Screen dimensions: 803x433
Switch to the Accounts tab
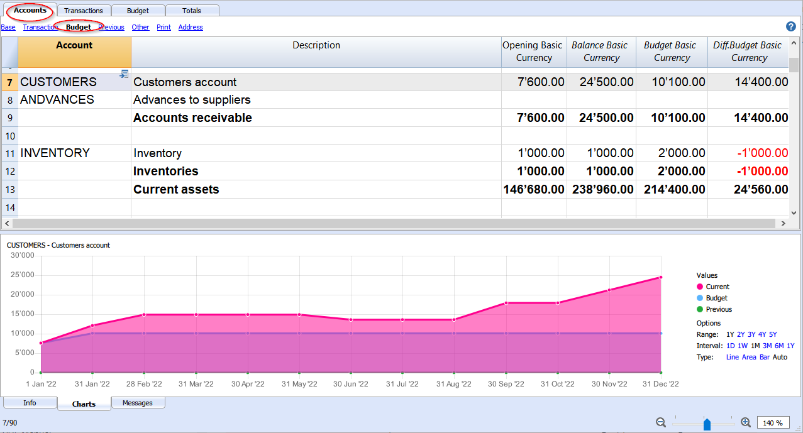pyautogui.click(x=30, y=10)
